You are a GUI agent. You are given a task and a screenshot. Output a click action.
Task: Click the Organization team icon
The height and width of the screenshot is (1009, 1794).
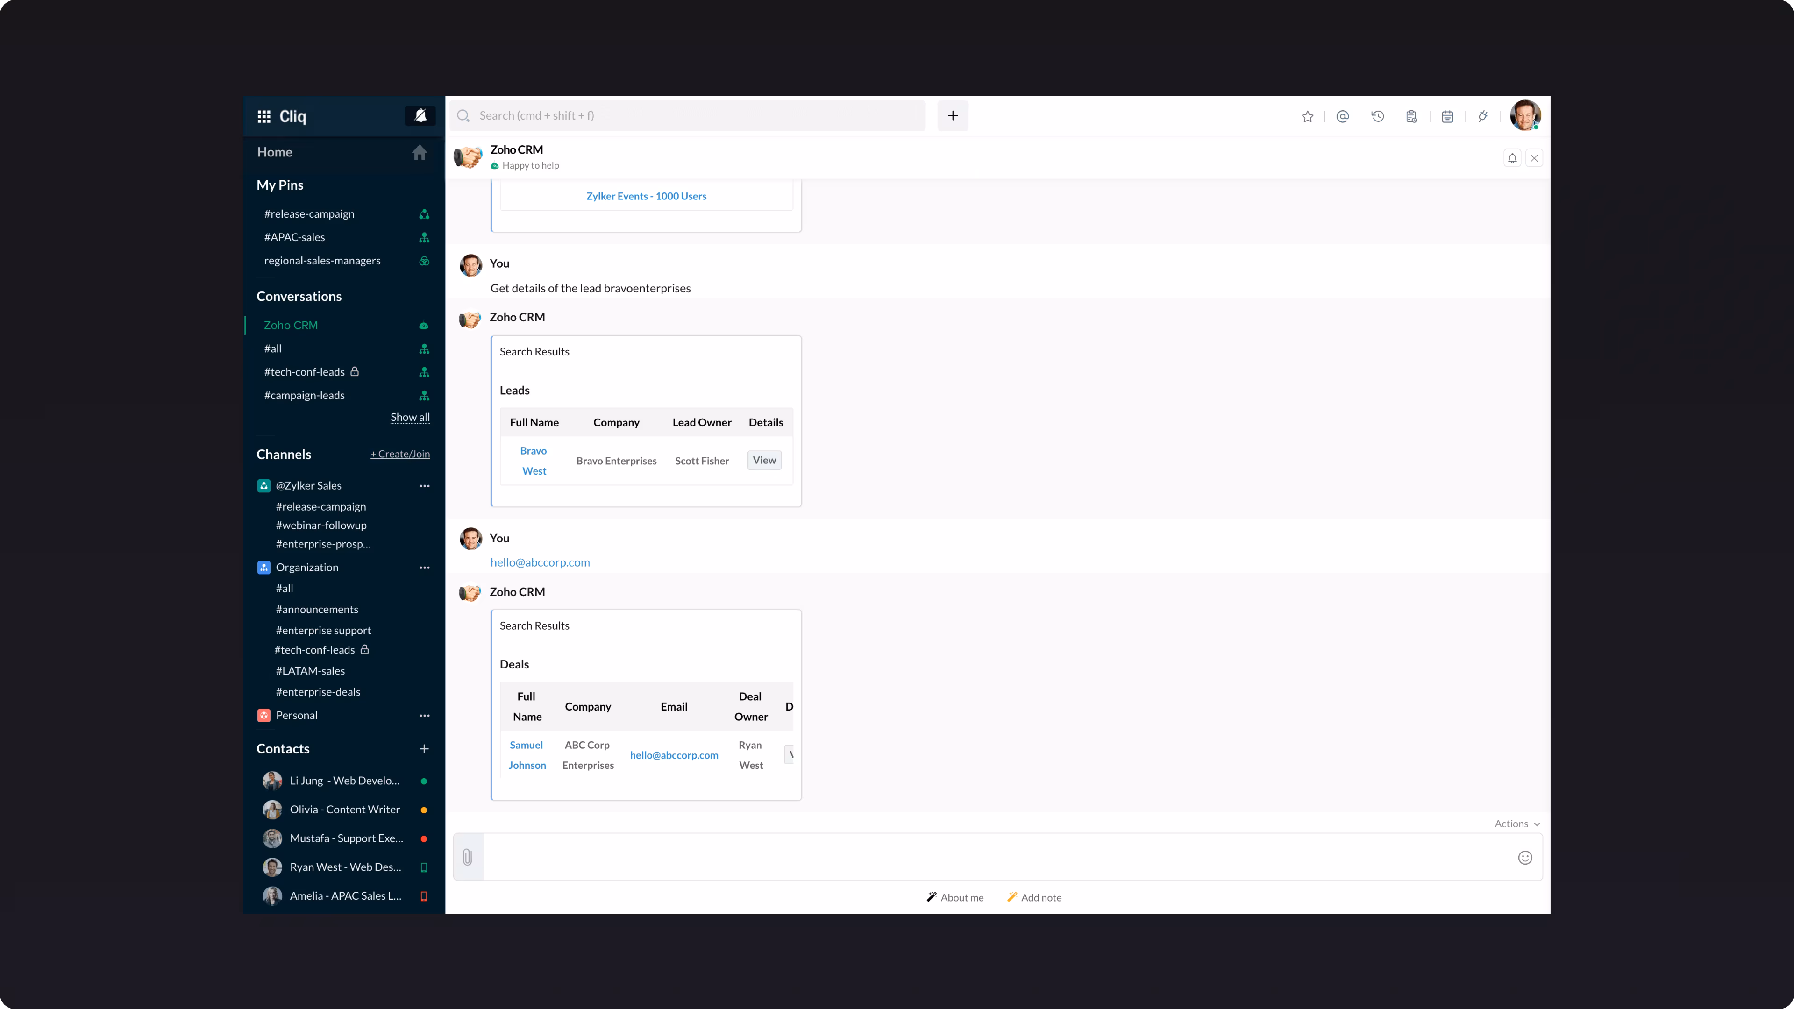[x=264, y=568]
